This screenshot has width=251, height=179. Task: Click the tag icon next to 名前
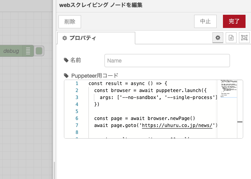pyautogui.click(x=66, y=60)
